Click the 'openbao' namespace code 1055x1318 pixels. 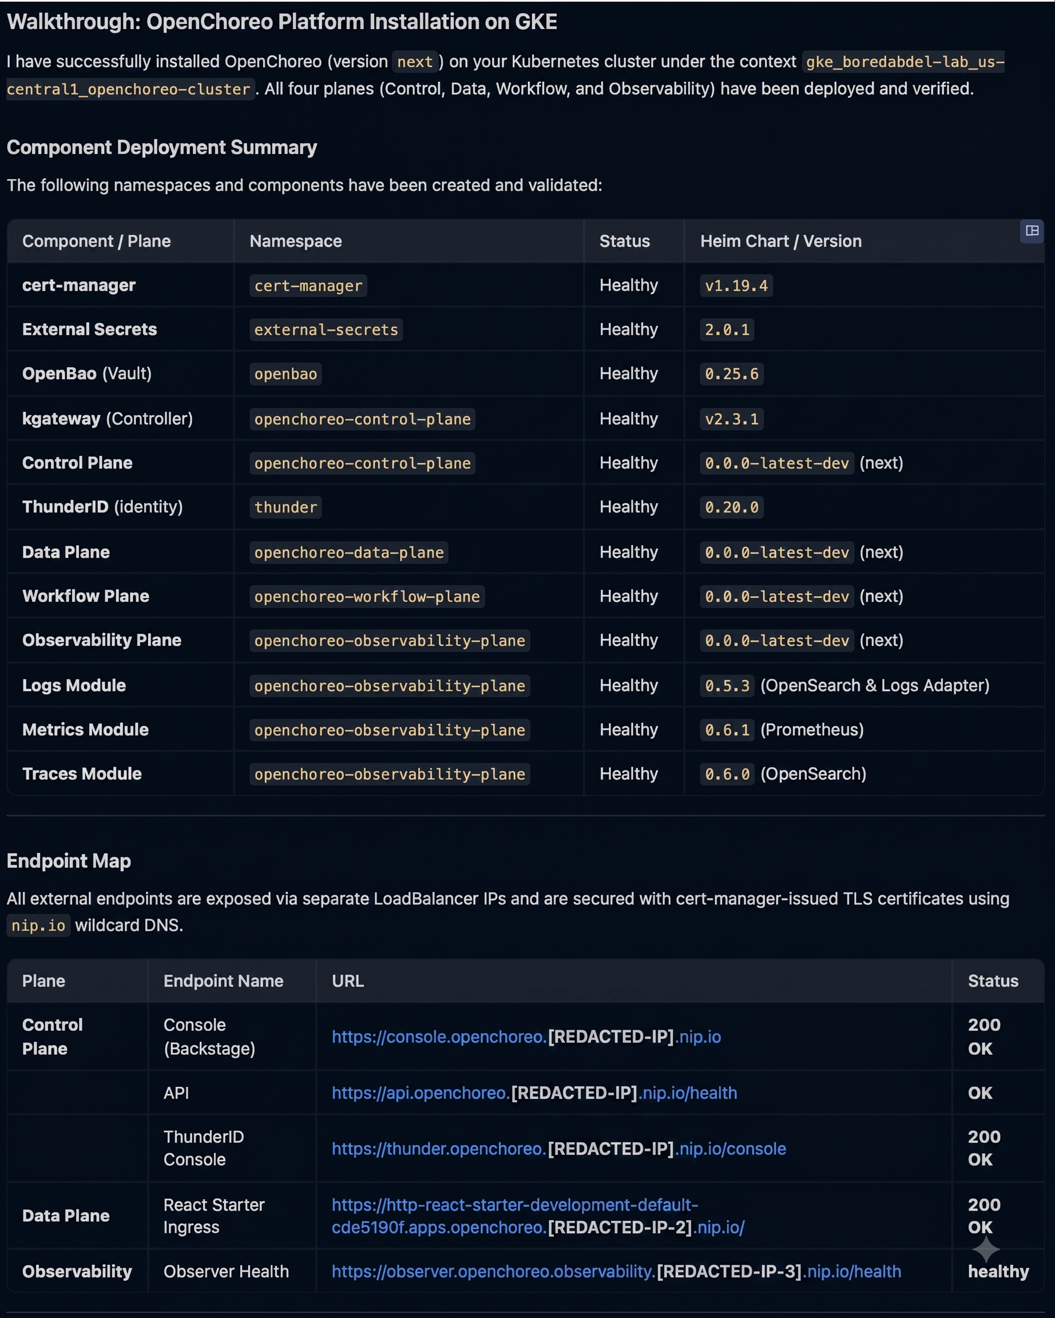click(285, 374)
